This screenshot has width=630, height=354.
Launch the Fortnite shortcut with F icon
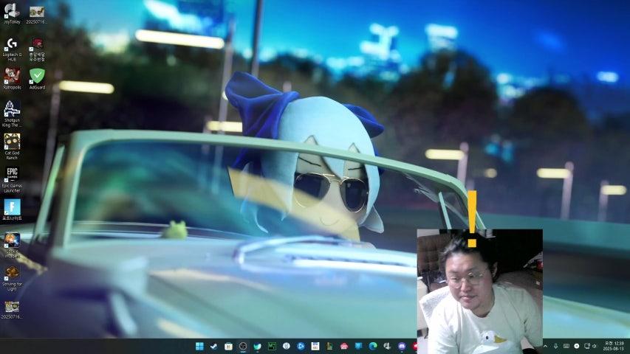pyautogui.click(x=12, y=210)
